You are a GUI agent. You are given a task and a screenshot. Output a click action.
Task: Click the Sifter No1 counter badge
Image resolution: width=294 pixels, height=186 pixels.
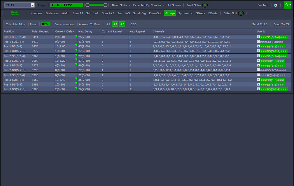click(x=241, y=13)
